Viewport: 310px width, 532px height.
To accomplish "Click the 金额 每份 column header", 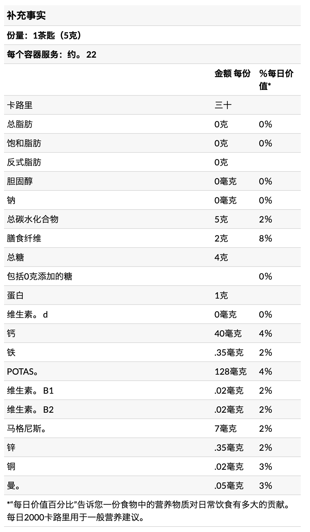I will tap(232, 73).
